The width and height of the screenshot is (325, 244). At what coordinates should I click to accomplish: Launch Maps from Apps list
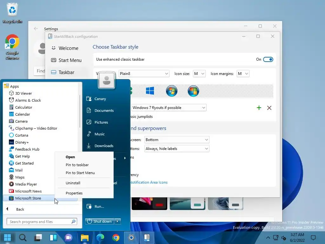click(x=17, y=177)
